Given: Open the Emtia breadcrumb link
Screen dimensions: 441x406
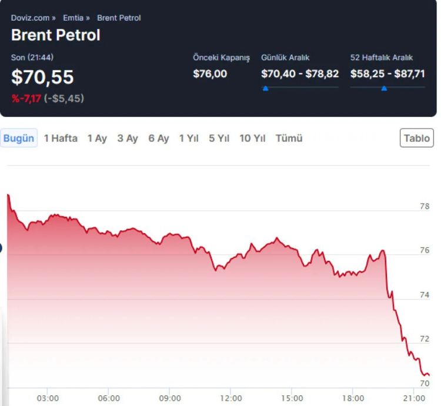Looking at the screenshot, I should (x=73, y=18).
